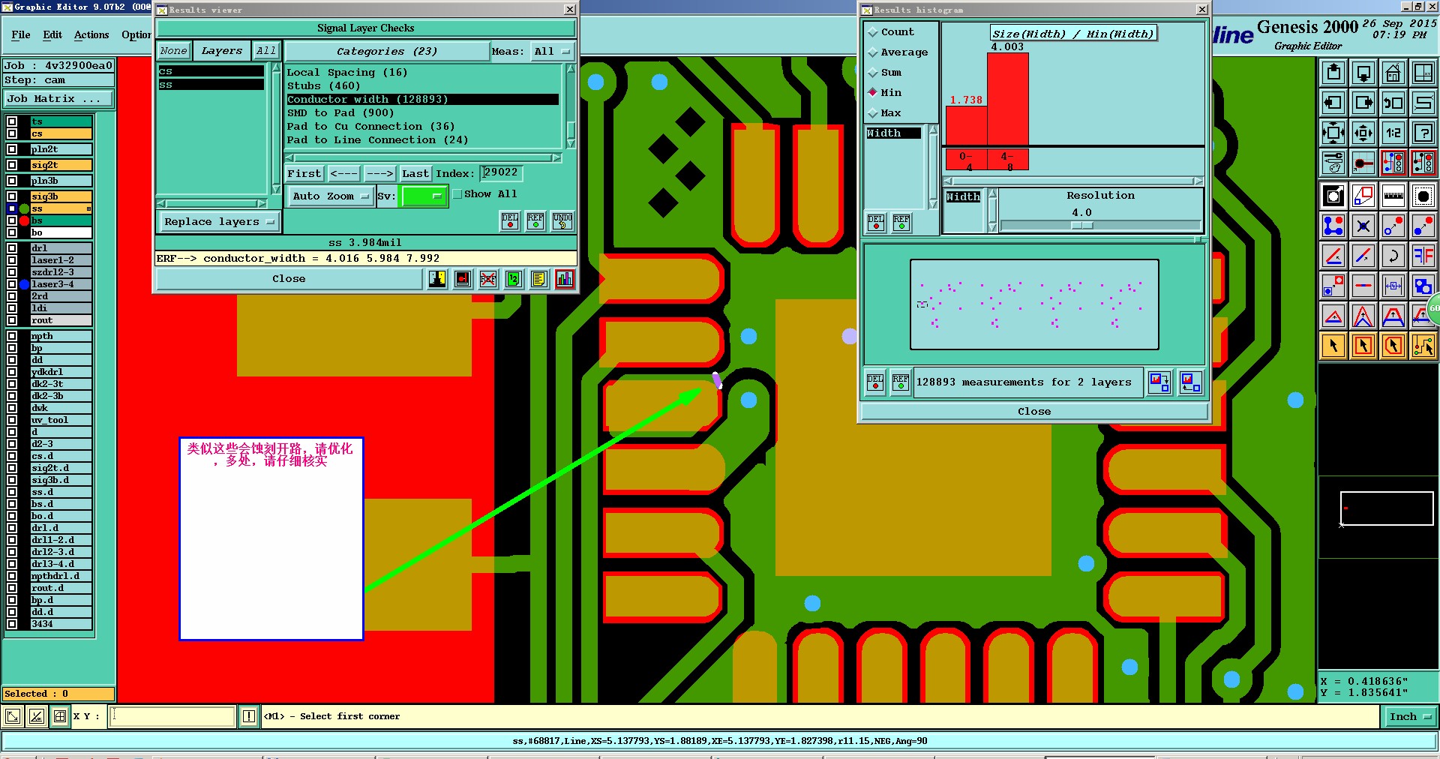Open the Actions menu
Screen dimensions: 1440x759
click(91, 35)
